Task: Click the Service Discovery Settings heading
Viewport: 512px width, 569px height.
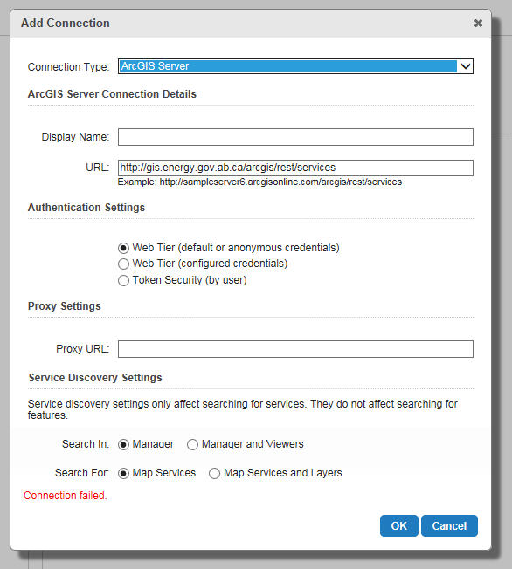Action: 95,378
